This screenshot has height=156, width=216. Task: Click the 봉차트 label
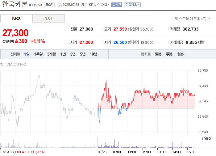coord(146,54)
